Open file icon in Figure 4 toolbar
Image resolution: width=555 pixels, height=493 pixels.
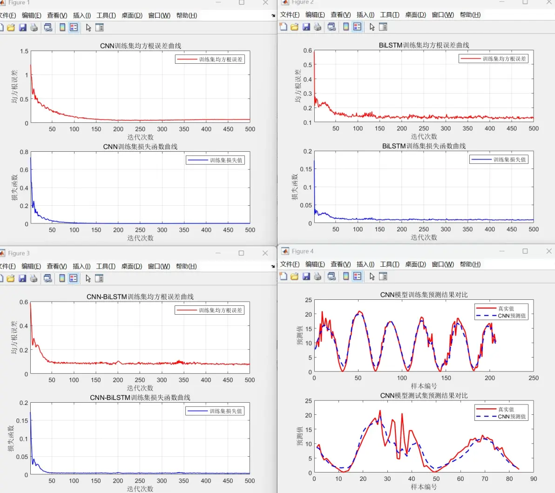[294, 277]
